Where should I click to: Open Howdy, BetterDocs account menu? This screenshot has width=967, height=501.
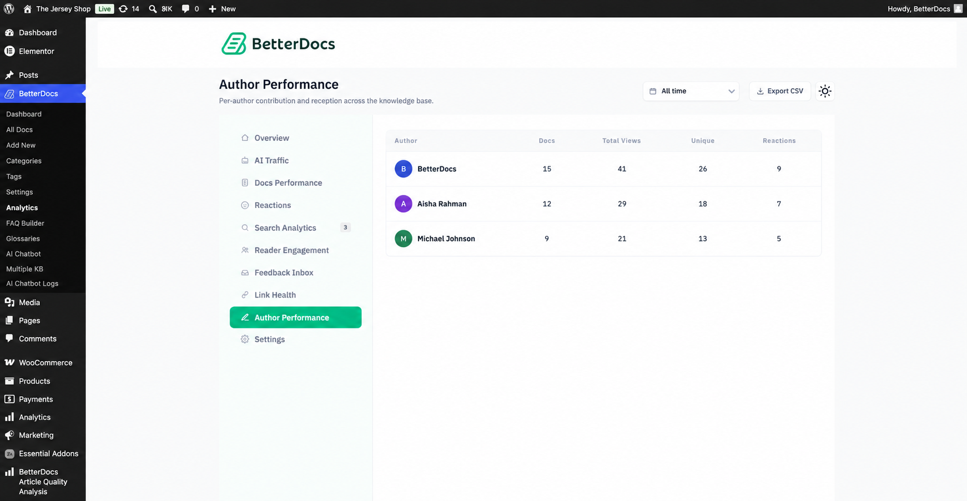(925, 9)
